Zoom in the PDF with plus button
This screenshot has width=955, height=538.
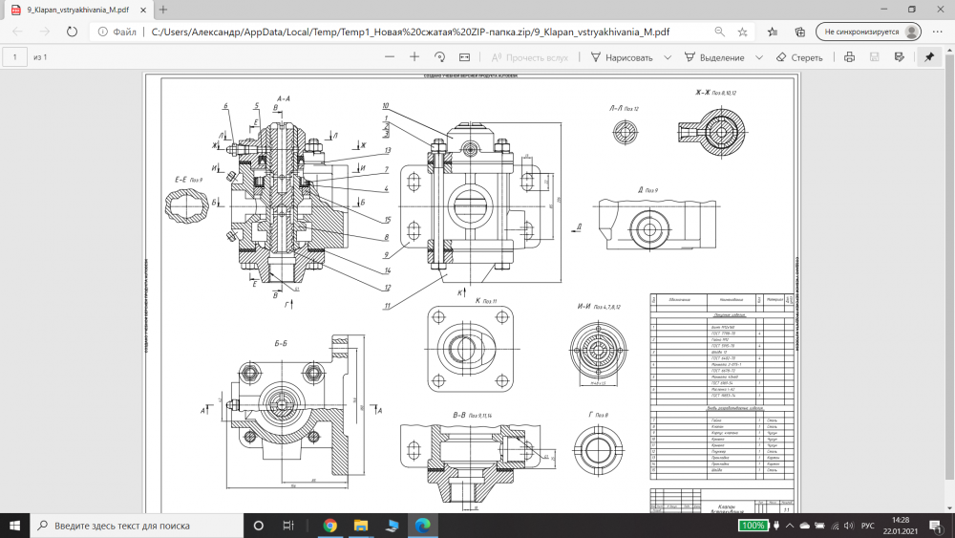pyautogui.click(x=414, y=57)
